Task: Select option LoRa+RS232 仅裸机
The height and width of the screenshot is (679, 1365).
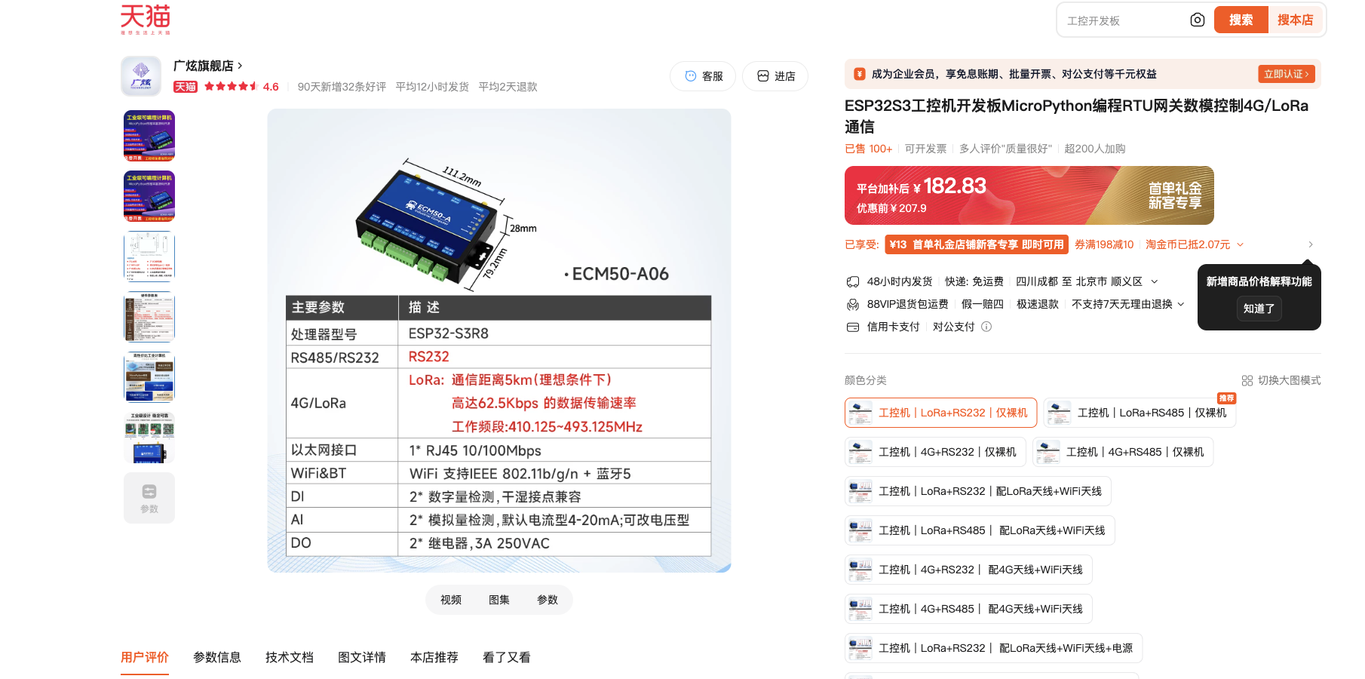Action: (940, 413)
